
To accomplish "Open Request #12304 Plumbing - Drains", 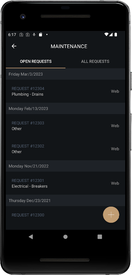I will coord(65,91).
